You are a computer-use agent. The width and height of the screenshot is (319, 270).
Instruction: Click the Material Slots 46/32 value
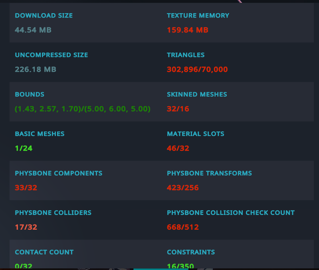(x=178, y=148)
